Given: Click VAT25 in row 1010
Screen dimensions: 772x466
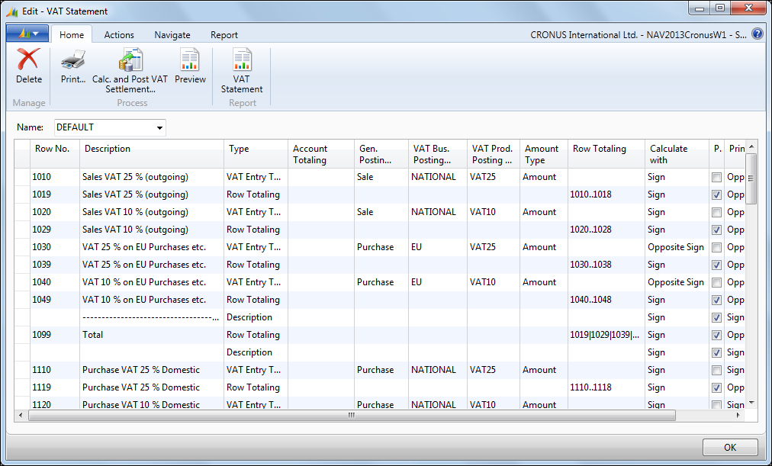Looking at the screenshot, I should coord(482,177).
